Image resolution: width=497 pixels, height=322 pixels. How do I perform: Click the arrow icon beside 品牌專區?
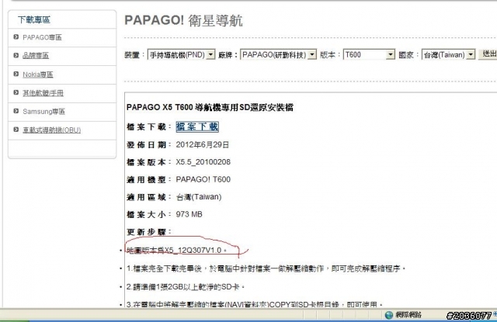click(x=16, y=55)
